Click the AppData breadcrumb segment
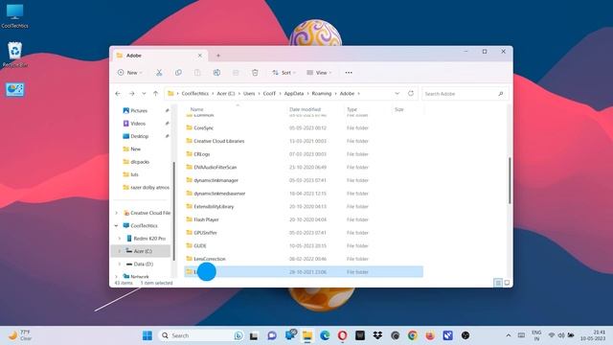The height and width of the screenshot is (345, 613). click(x=294, y=94)
